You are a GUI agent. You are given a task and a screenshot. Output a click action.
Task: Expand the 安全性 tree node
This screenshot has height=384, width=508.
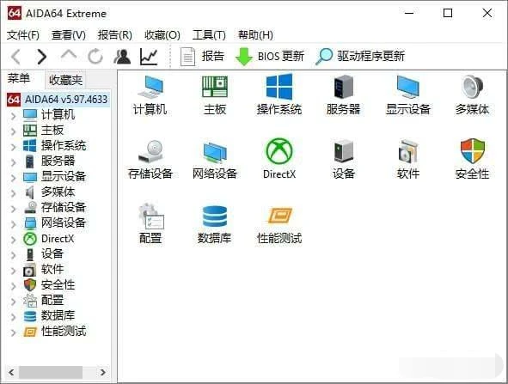13,286
